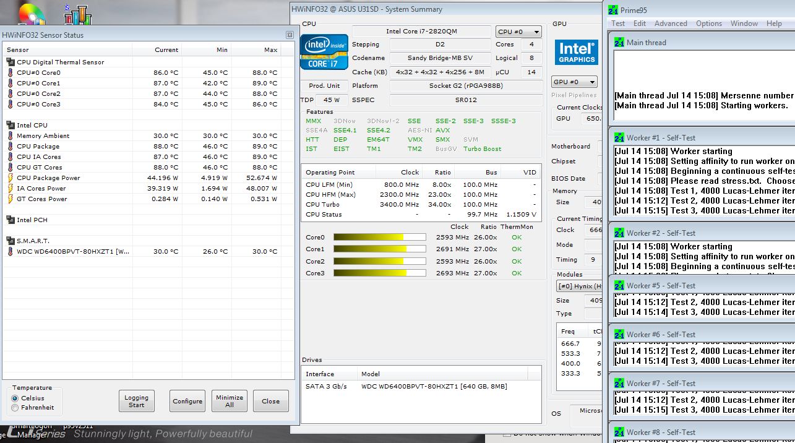
Task: Open Prime95 Advanced menu
Action: [671, 24]
